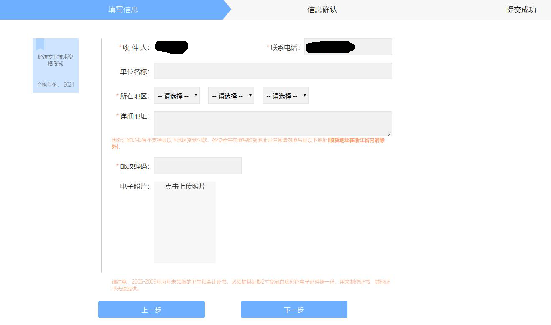Open the third 所在地区 district dropdown

pyautogui.click(x=285, y=96)
